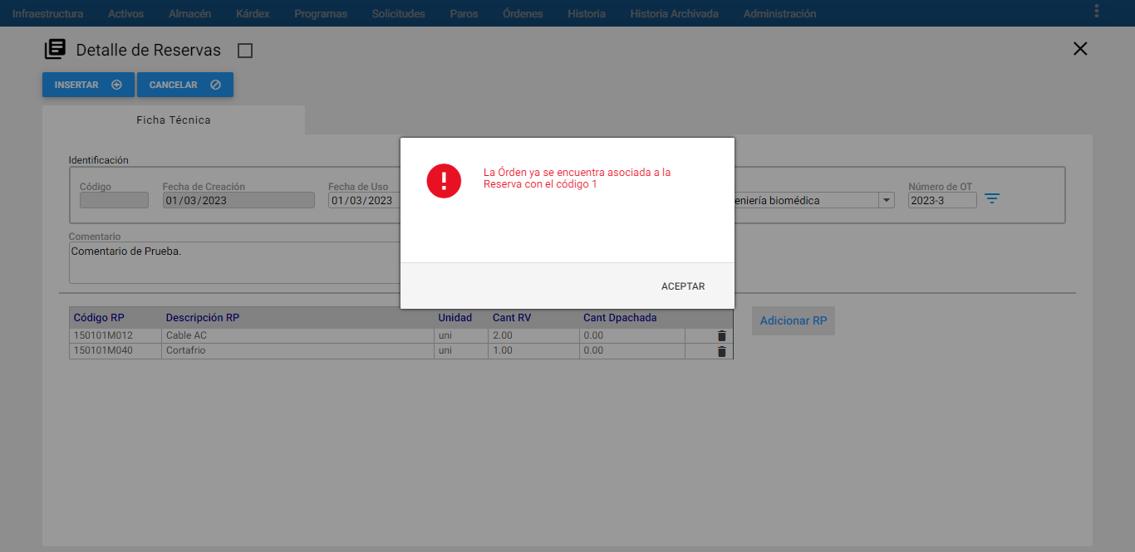Open the Historia Archivada menu
The image size is (1135, 552).
[x=674, y=13]
